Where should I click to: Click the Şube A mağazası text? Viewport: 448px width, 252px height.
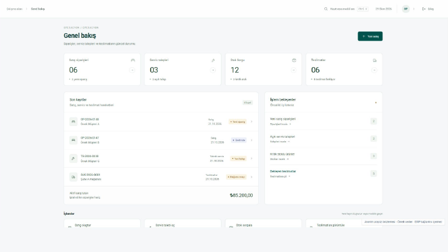coord(91,180)
